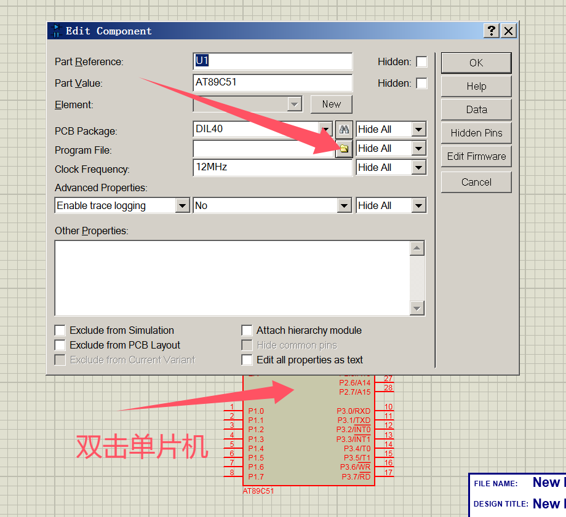Select pin P3.0/RXD on the chip
Image resolution: width=566 pixels, height=517 pixels.
[x=353, y=411]
